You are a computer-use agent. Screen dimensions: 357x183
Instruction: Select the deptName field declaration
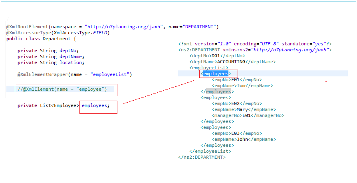tap(51, 56)
